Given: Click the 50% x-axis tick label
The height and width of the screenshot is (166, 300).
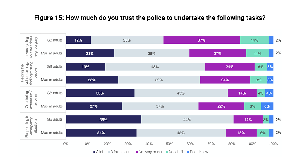Looking at the screenshot, I should pyautogui.click(x=169, y=144).
